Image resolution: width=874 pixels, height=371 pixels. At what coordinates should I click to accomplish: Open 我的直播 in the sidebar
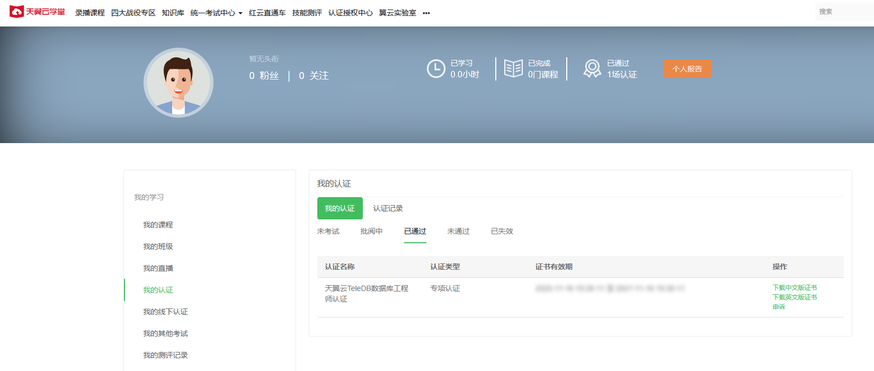click(158, 268)
